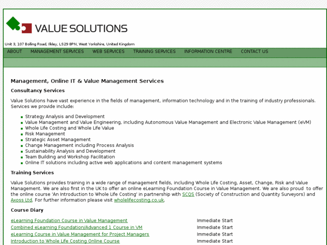Click 'Strategic Asset Management' list item
Viewport: 327px width, 245px height.
click(58, 140)
